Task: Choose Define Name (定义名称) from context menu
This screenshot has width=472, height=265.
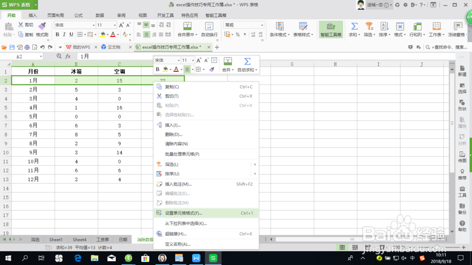Action: point(206,244)
